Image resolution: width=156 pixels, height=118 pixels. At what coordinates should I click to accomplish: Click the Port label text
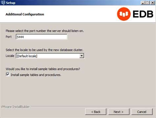[x=9, y=37]
